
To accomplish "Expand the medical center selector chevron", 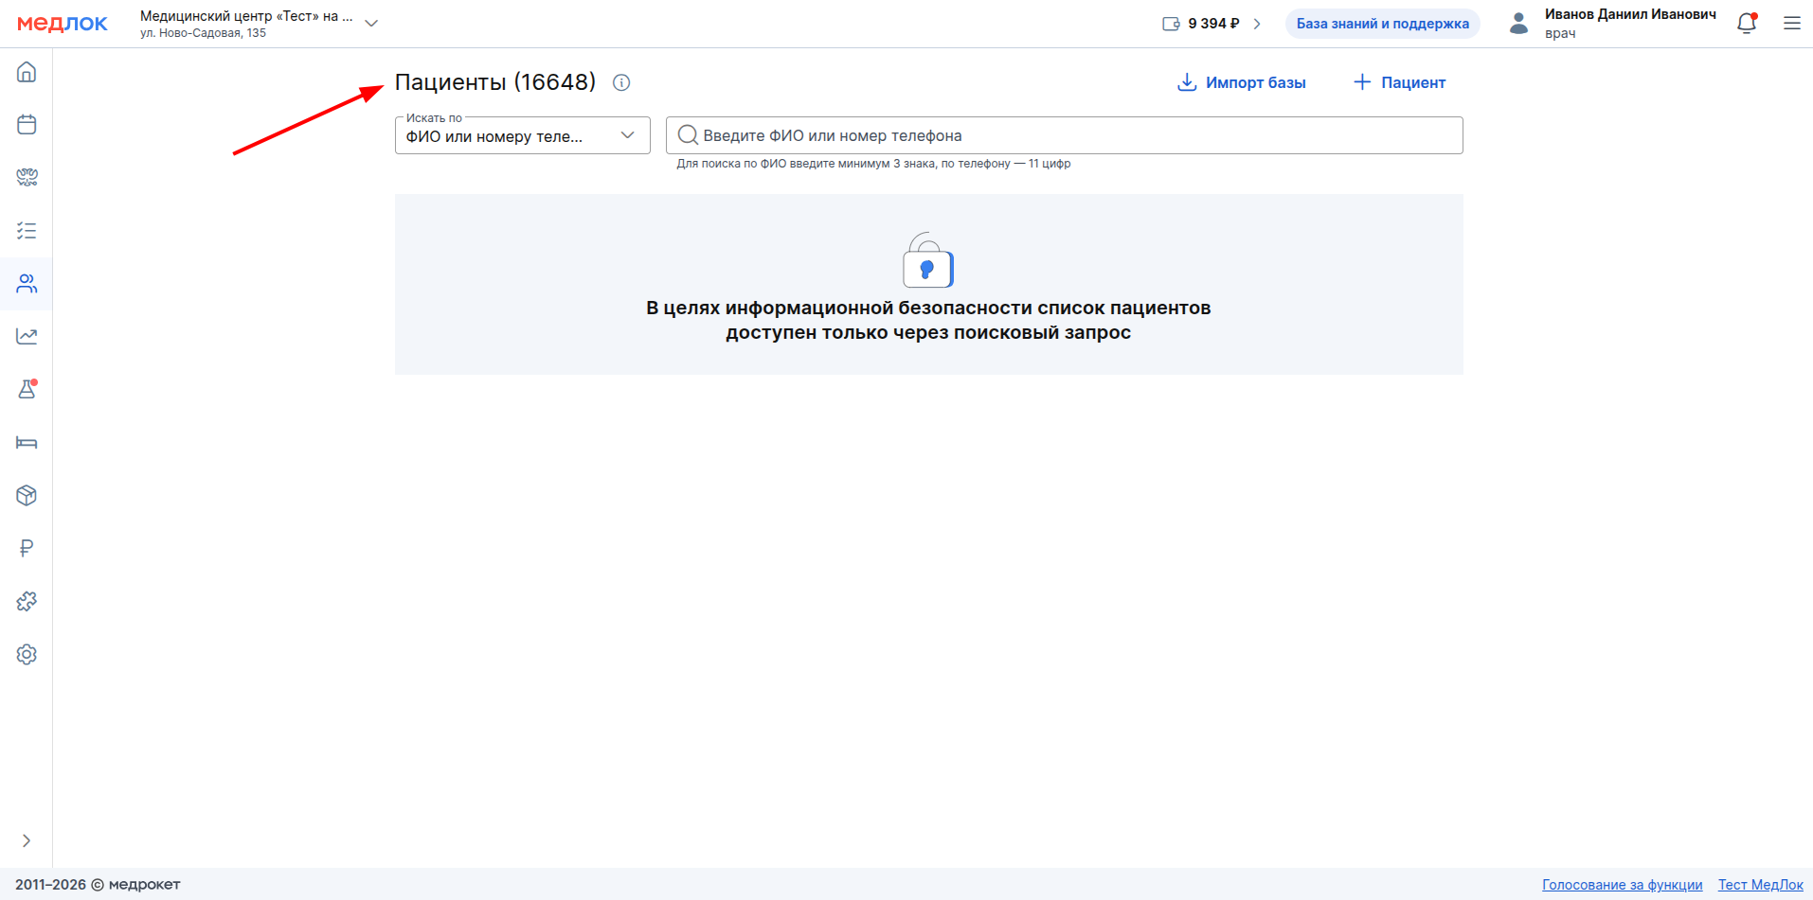I will (x=371, y=24).
